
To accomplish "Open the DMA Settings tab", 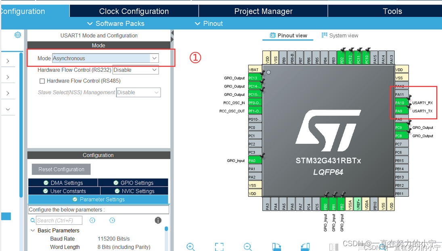I will [x=63, y=183].
